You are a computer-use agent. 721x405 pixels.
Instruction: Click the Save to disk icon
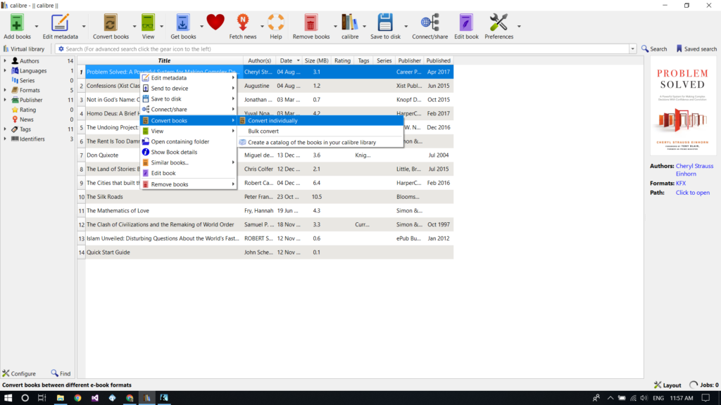coord(384,23)
